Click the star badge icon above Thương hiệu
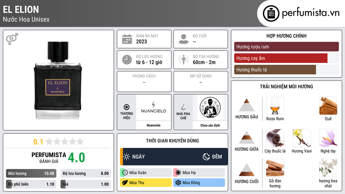This screenshot has width=345, height=194. (127, 107)
